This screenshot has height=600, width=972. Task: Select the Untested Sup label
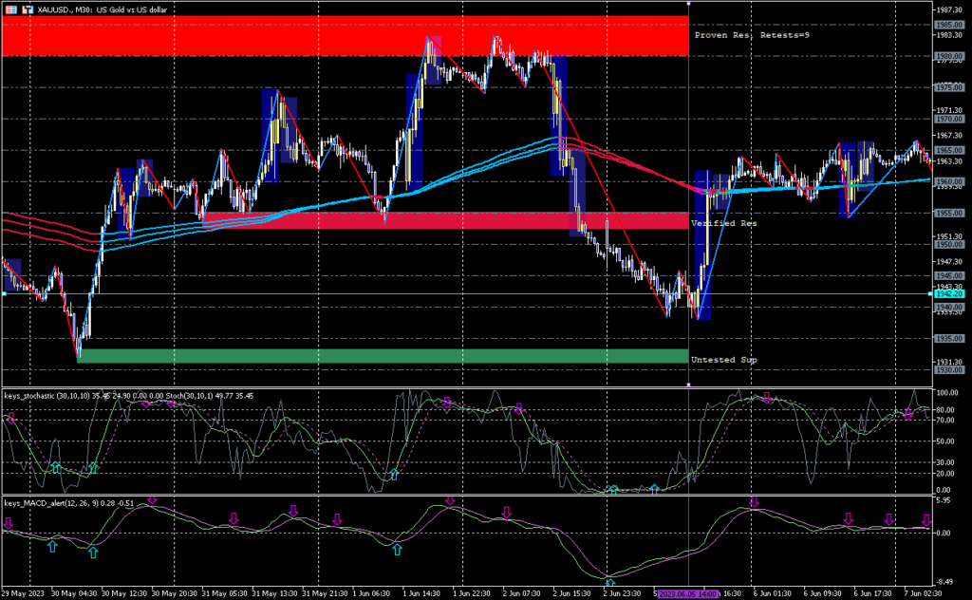(723, 360)
